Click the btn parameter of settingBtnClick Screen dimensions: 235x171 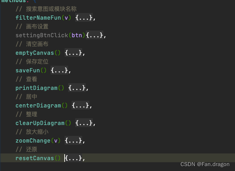click(x=77, y=35)
